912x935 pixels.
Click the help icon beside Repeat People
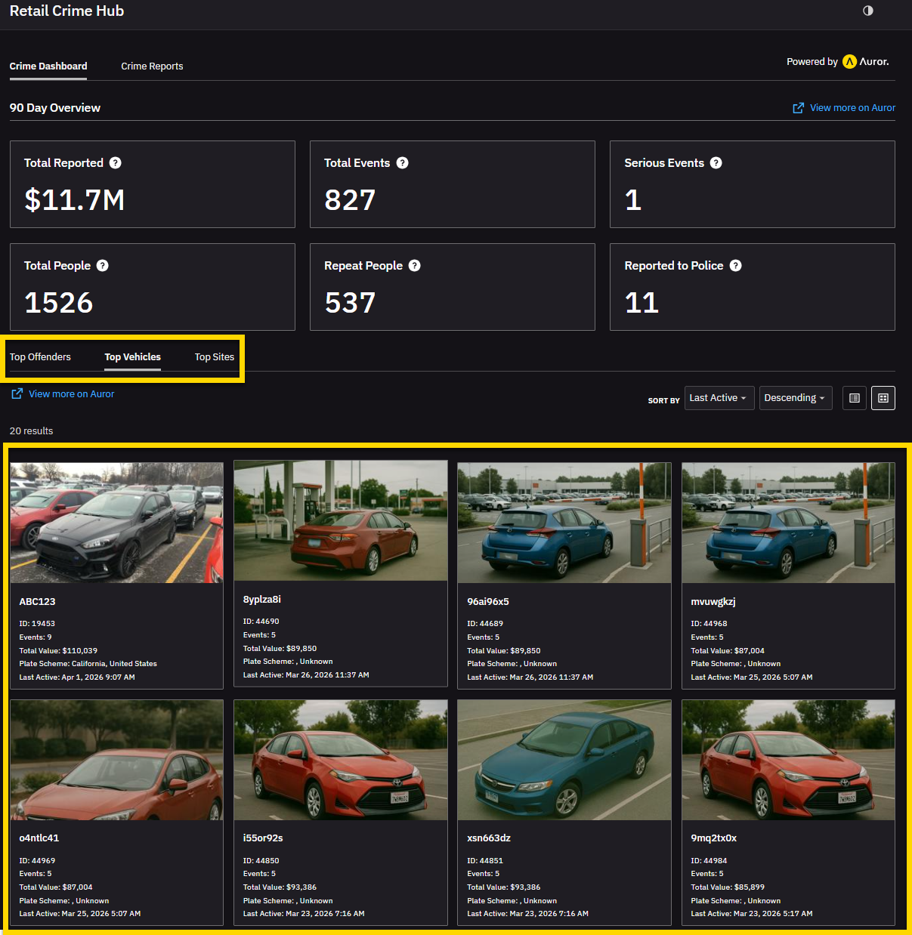[x=414, y=266]
